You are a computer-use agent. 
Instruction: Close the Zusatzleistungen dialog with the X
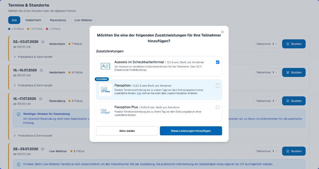(222, 32)
